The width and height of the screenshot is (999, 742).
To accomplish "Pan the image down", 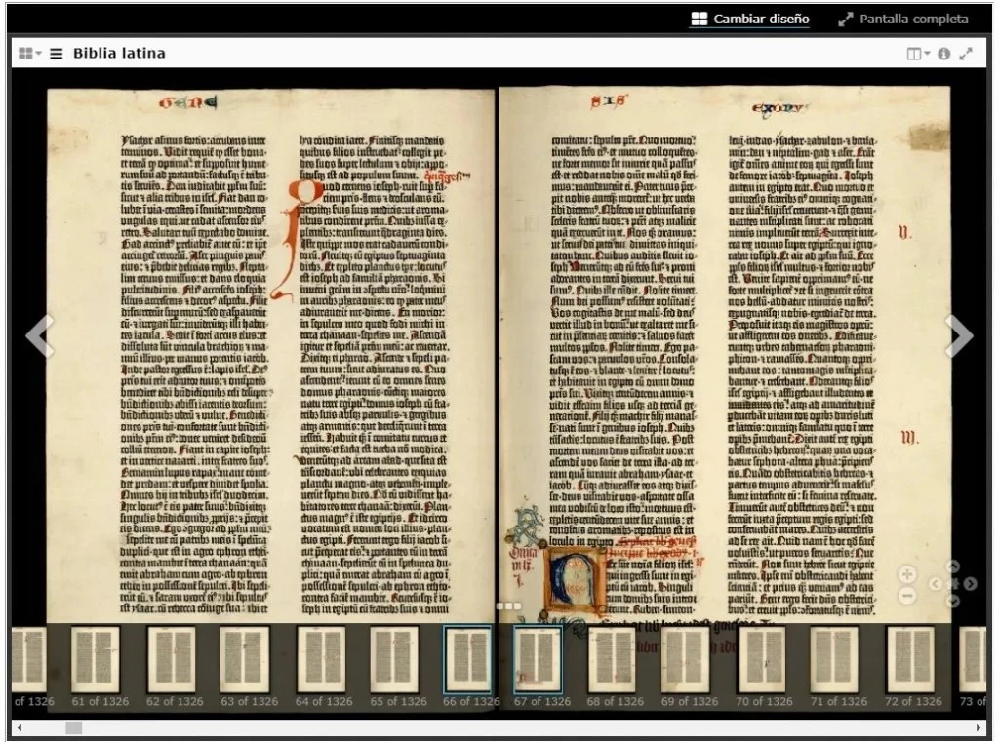I will pos(952,601).
